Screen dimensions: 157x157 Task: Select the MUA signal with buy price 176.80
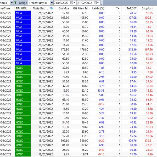tap(23, 49)
